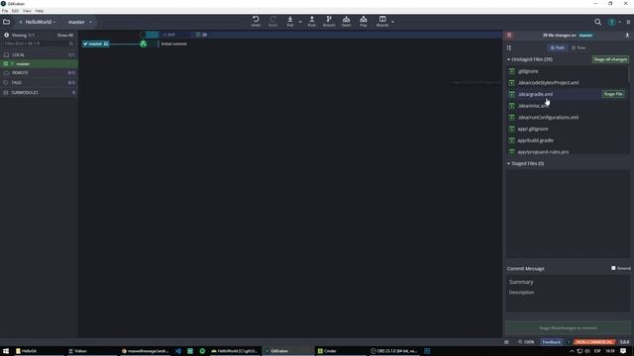Click the Boards toolbar icon
The height and width of the screenshot is (356, 634).
[382, 22]
